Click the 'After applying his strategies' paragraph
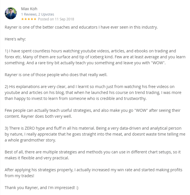 [94, 173]
